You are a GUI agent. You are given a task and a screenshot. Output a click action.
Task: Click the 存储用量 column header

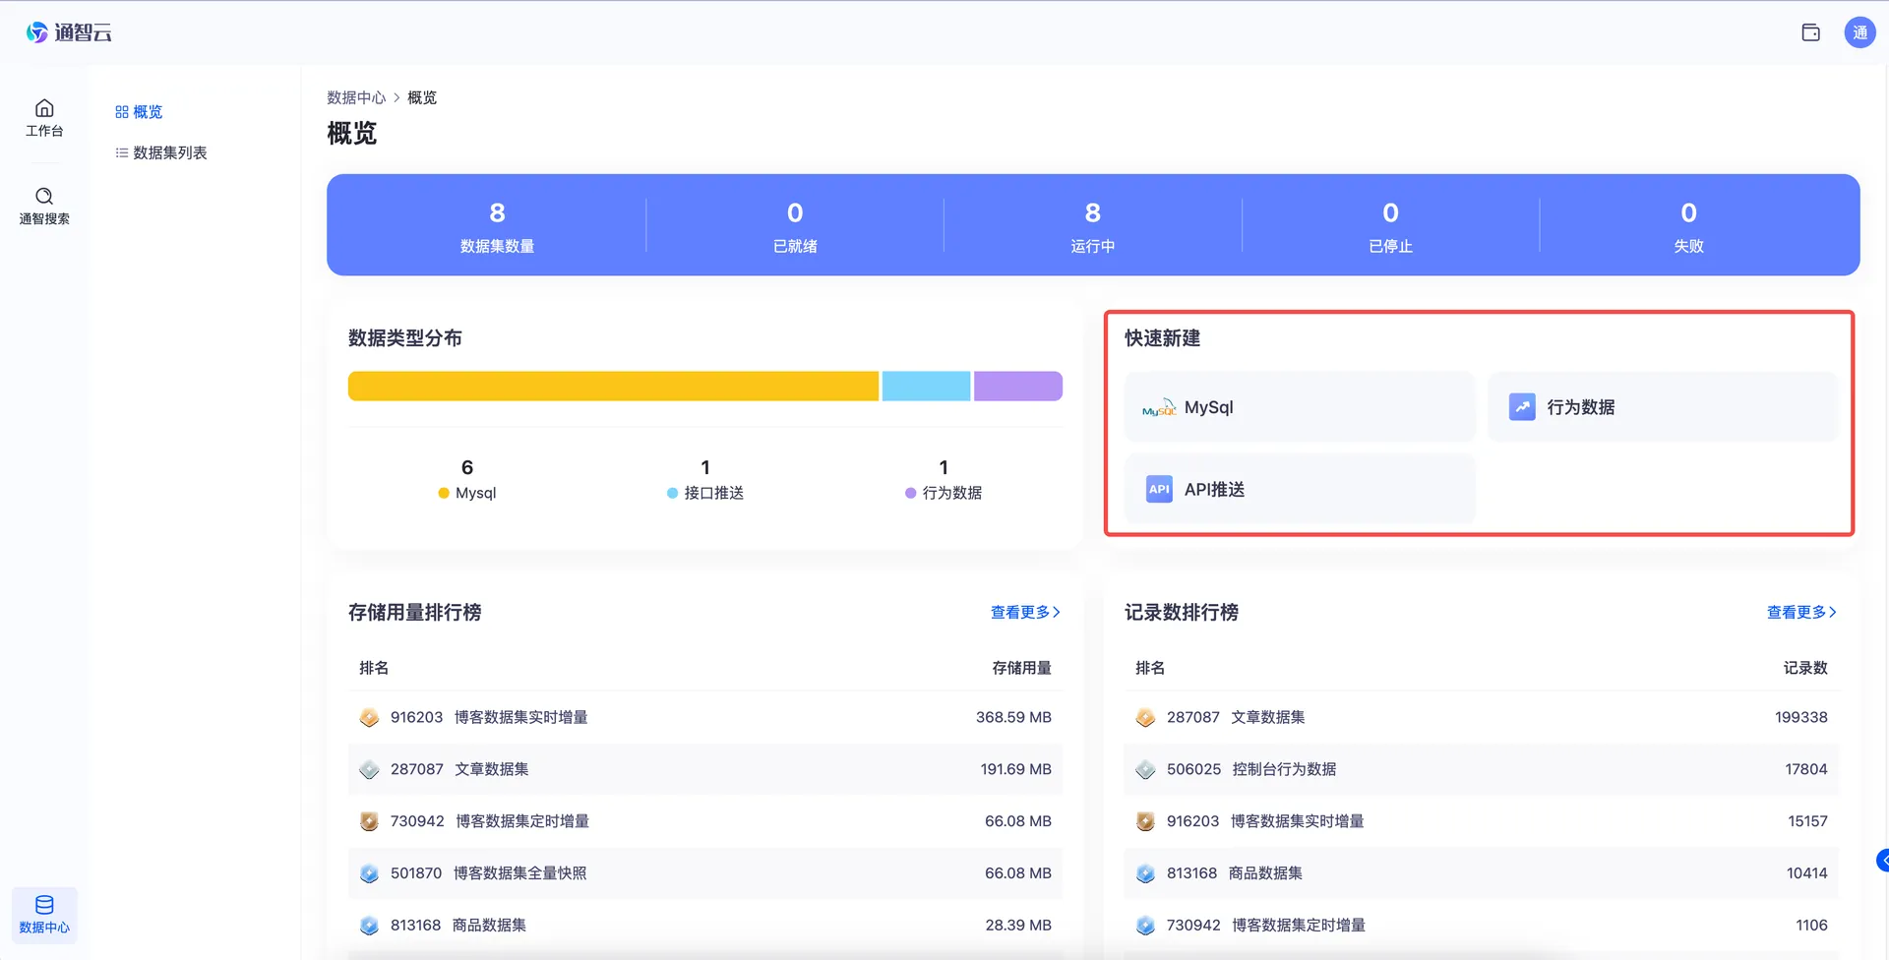click(1021, 668)
